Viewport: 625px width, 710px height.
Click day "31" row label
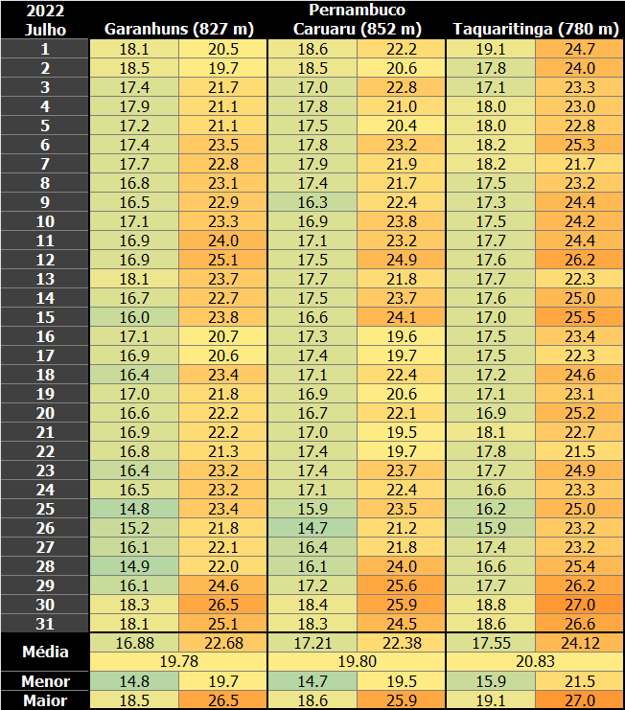45,624
